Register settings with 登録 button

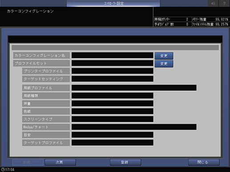click(x=125, y=162)
